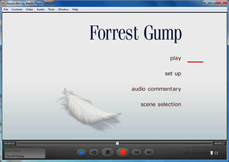Stop playback with the square button
The image size is (229, 162).
[x=108, y=152]
